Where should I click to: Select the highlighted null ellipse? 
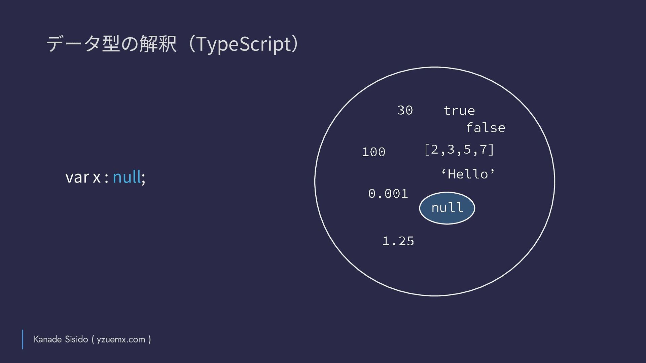click(x=447, y=208)
